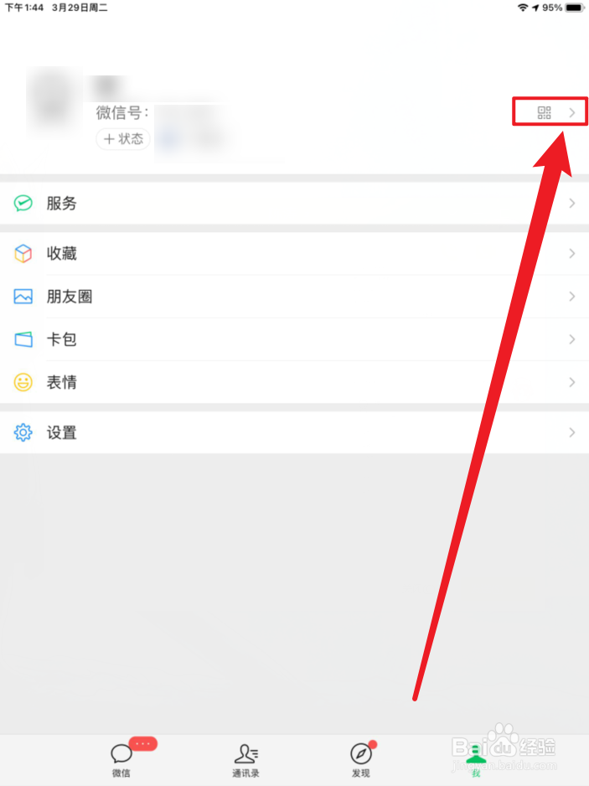The image size is (589, 786).
Task: Expand the 朋友圈 row chevron
Action: 572,297
